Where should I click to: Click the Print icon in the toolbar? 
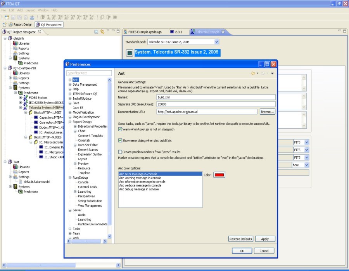(32, 17)
